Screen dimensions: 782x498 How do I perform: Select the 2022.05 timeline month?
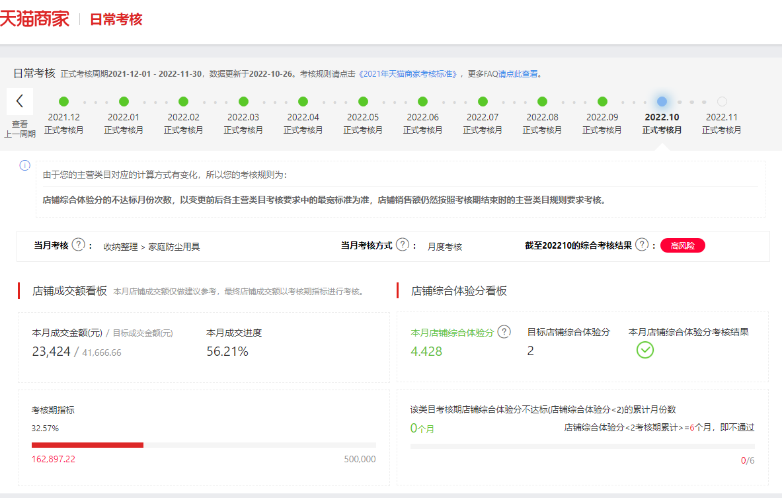click(x=363, y=116)
